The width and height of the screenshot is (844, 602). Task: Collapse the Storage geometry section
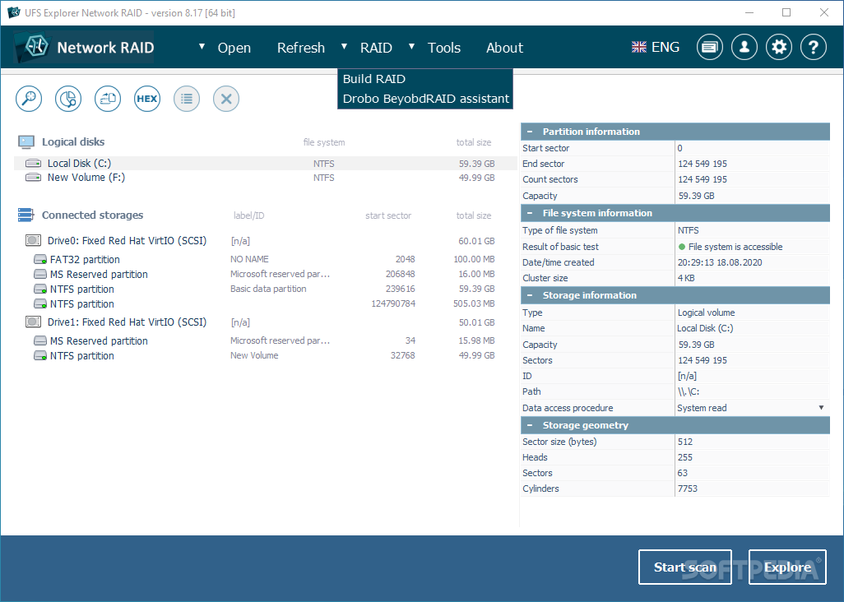click(531, 425)
